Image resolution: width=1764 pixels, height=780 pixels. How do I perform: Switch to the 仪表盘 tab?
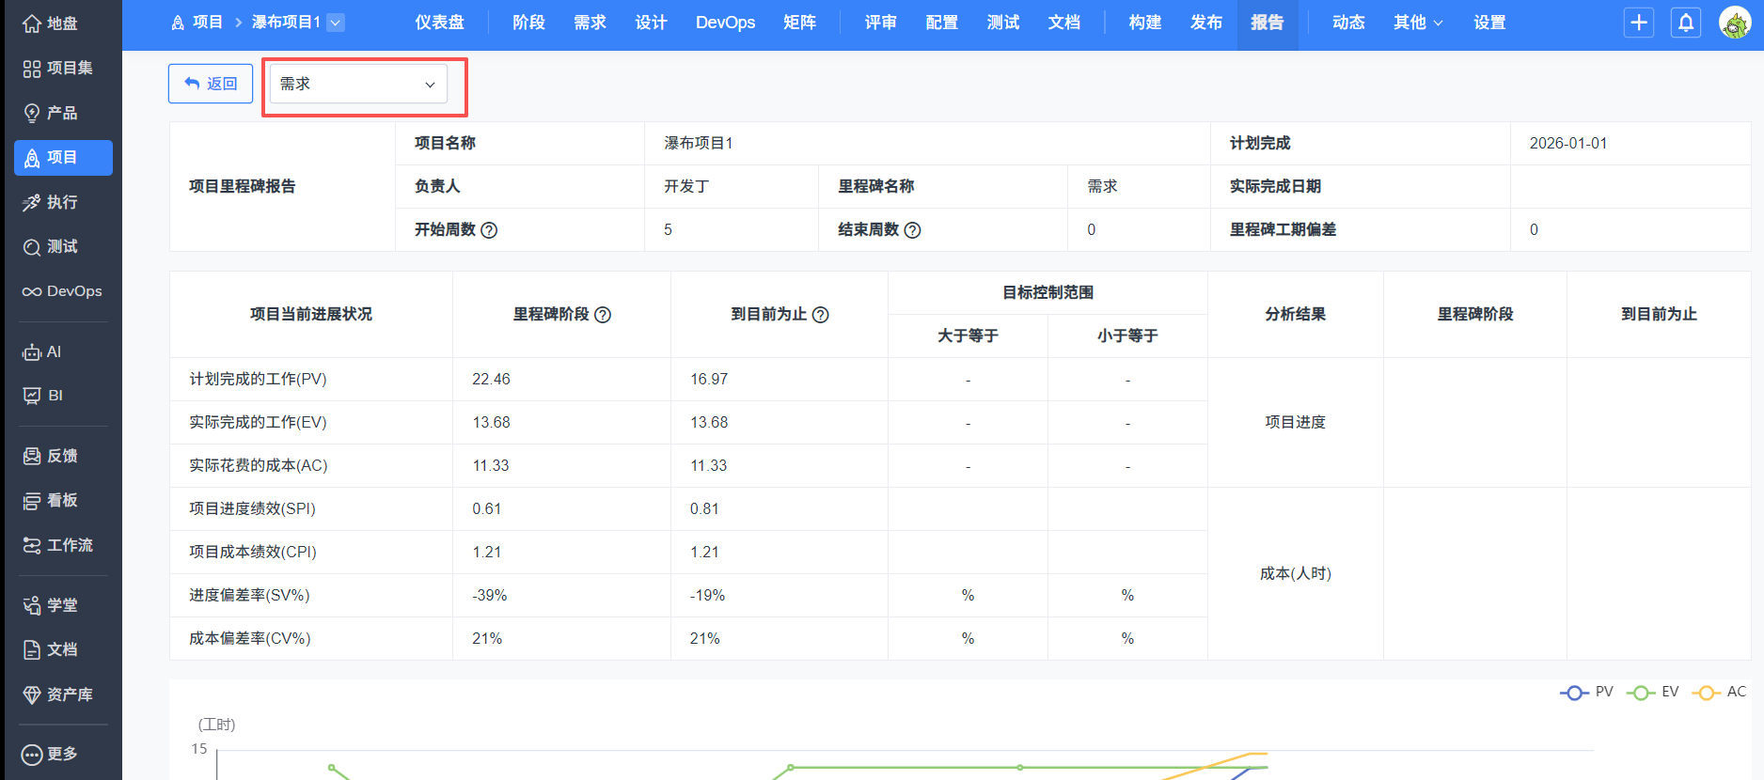[439, 23]
